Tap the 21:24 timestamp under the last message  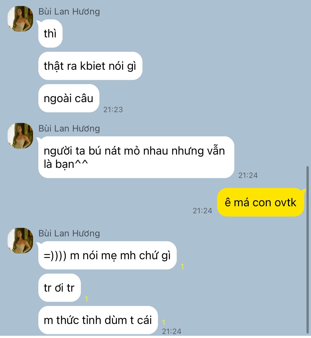click(x=172, y=331)
